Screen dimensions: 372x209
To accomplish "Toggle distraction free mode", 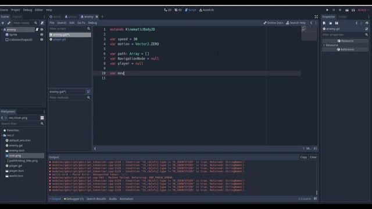I will 316,17.
